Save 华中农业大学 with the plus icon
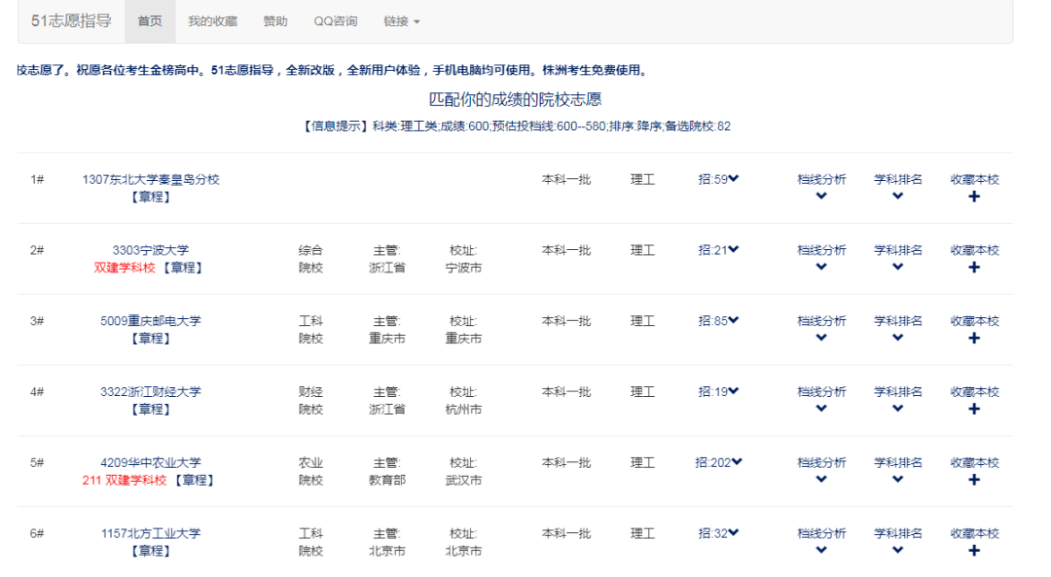1051x577 pixels. point(974,480)
